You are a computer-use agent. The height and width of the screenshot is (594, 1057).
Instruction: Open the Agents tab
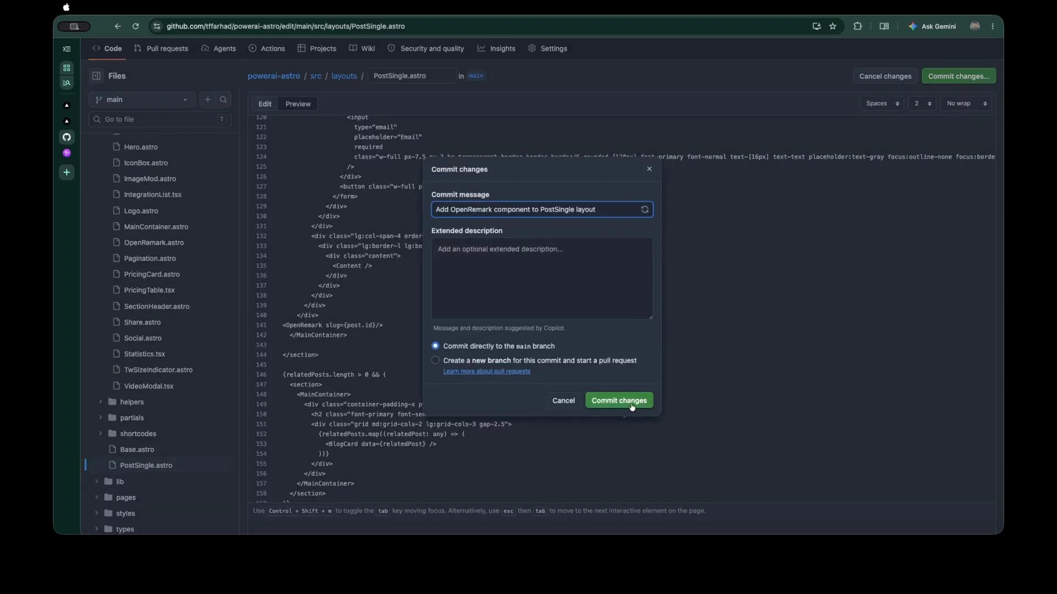(x=219, y=48)
